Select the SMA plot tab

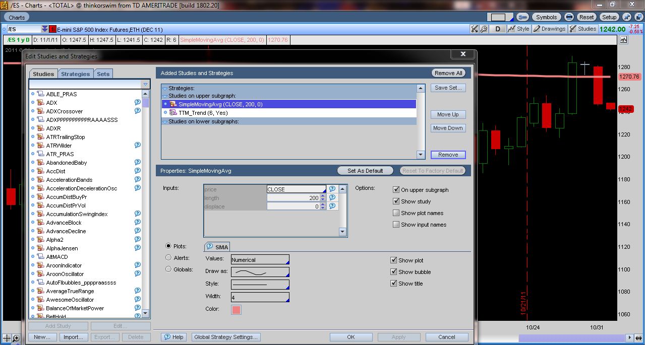coord(217,247)
